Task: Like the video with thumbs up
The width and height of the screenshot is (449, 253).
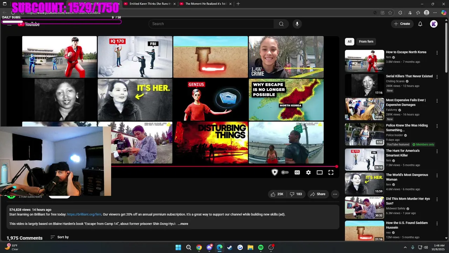Action: pos(277,194)
